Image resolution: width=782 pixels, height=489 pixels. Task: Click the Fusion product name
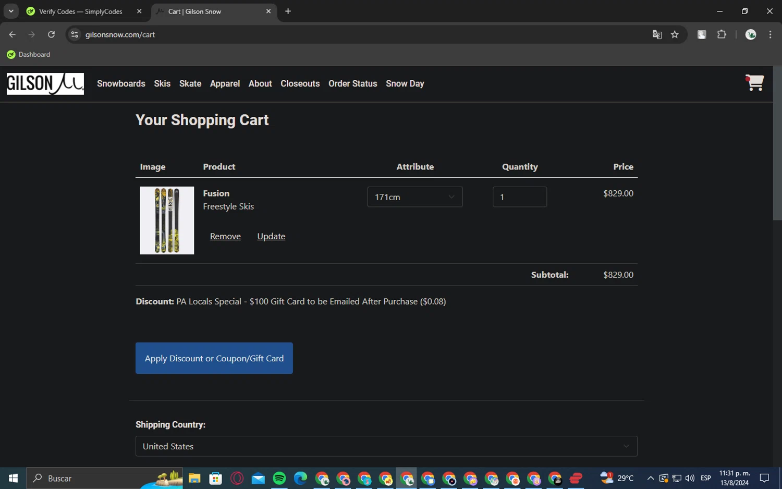[216, 193]
